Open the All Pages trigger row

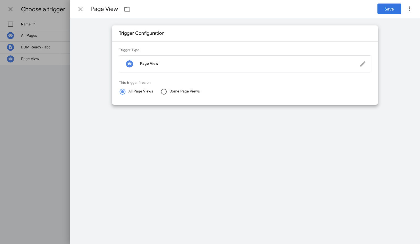coord(29,35)
